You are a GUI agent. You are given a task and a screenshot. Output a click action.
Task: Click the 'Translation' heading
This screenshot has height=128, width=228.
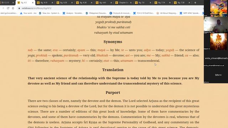click(113, 70)
